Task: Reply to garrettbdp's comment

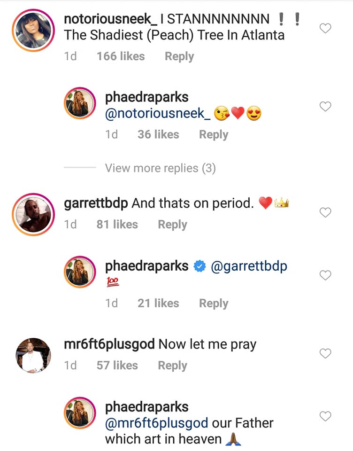Action: (x=172, y=225)
